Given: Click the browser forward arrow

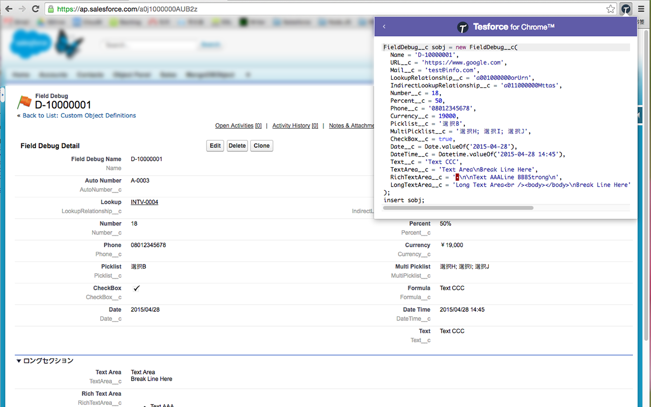Looking at the screenshot, I should (x=22, y=9).
